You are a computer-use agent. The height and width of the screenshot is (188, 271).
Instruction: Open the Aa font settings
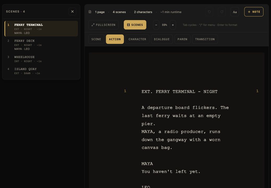click(235, 12)
